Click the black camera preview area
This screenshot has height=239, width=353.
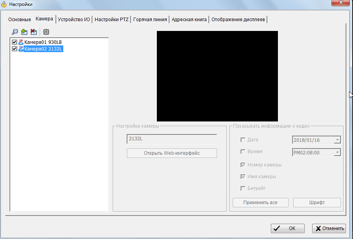217,76
